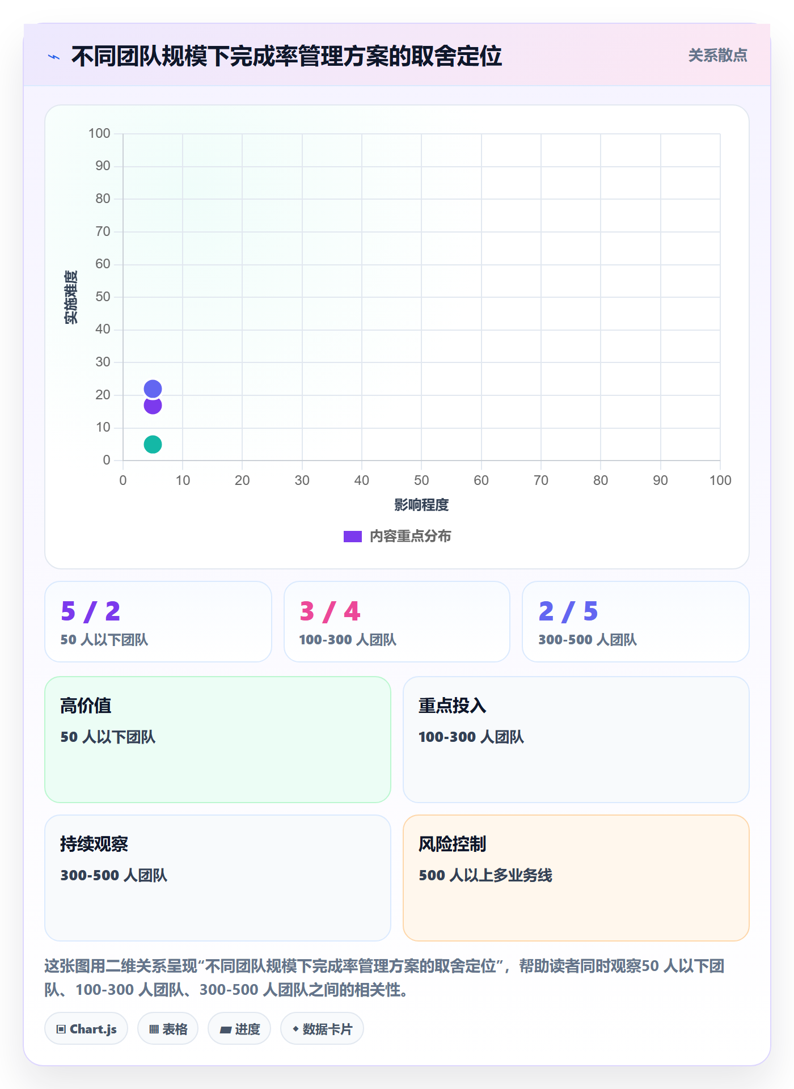Image resolution: width=794 pixels, height=1089 pixels.
Task: Click the 数据卡片 diamond tag icon
Action: coord(295,1029)
